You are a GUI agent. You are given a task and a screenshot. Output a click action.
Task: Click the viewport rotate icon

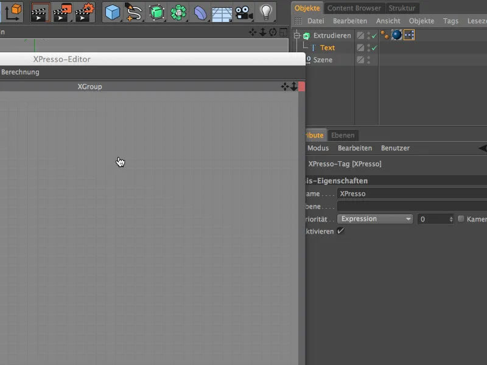pos(273,32)
